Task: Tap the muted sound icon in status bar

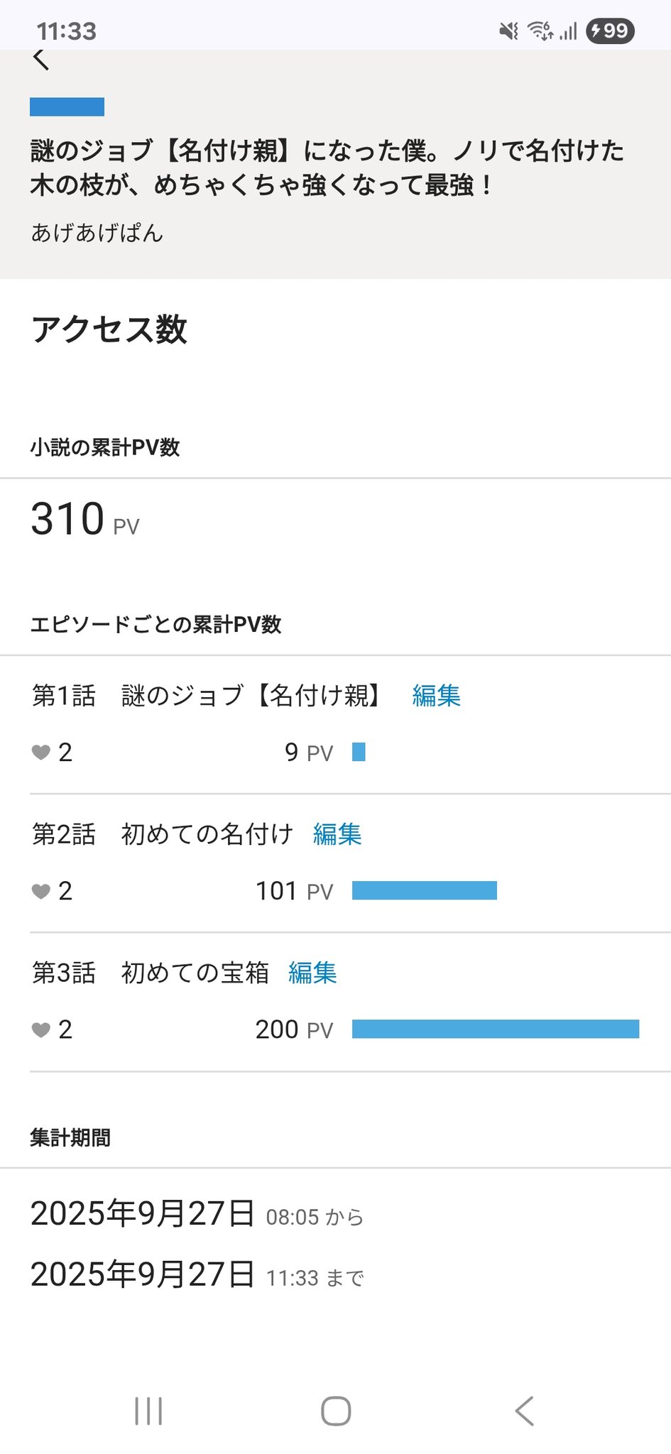Action: click(508, 31)
